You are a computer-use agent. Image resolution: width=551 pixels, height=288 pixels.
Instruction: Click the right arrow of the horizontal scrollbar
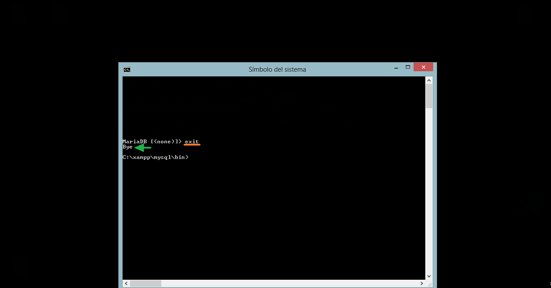click(x=421, y=283)
